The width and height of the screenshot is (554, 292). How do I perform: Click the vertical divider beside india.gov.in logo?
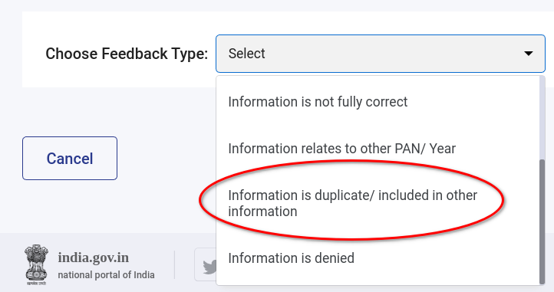click(174, 265)
